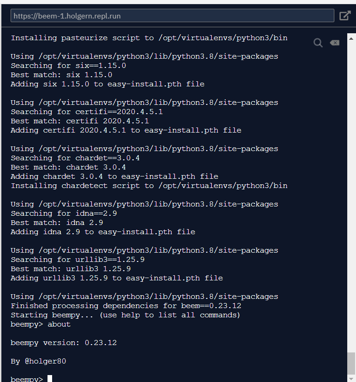The width and height of the screenshot is (356, 382).
Task: Click the 'Searching for six==1.15.0' line
Action: [x=68, y=66]
